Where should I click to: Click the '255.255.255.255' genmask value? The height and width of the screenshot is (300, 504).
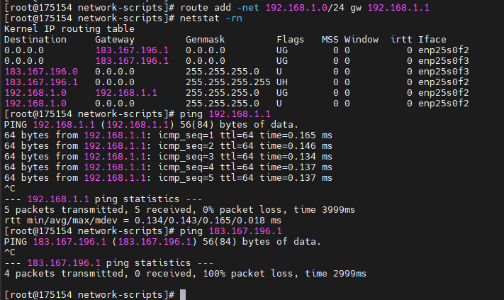tap(228, 82)
